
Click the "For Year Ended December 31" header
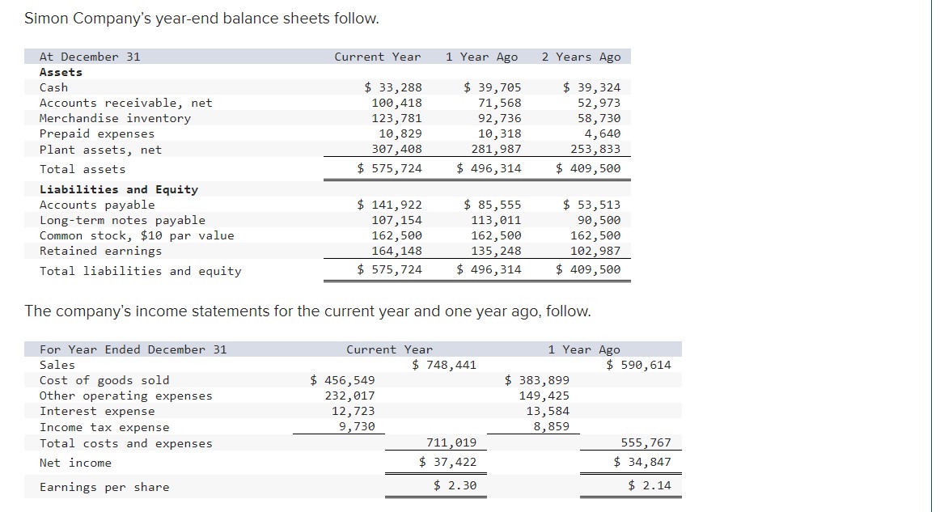coord(132,349)
